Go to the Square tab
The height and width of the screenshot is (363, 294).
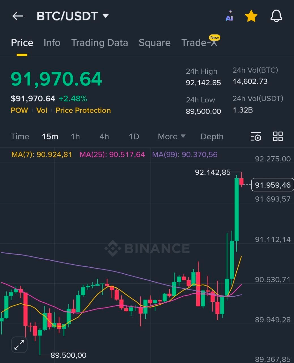(154, 43)
